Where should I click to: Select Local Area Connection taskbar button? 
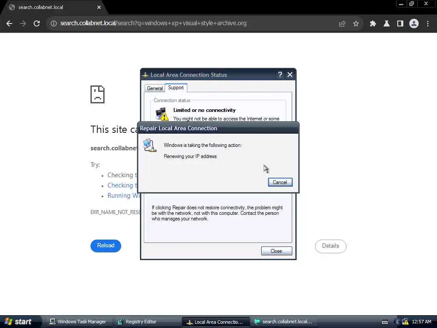[216, 322]
